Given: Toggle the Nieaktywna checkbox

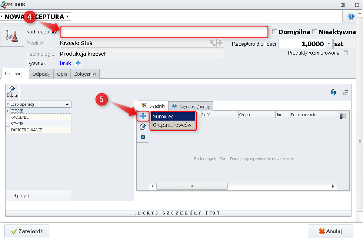Looking at the screenshot, I should (315, 32).
